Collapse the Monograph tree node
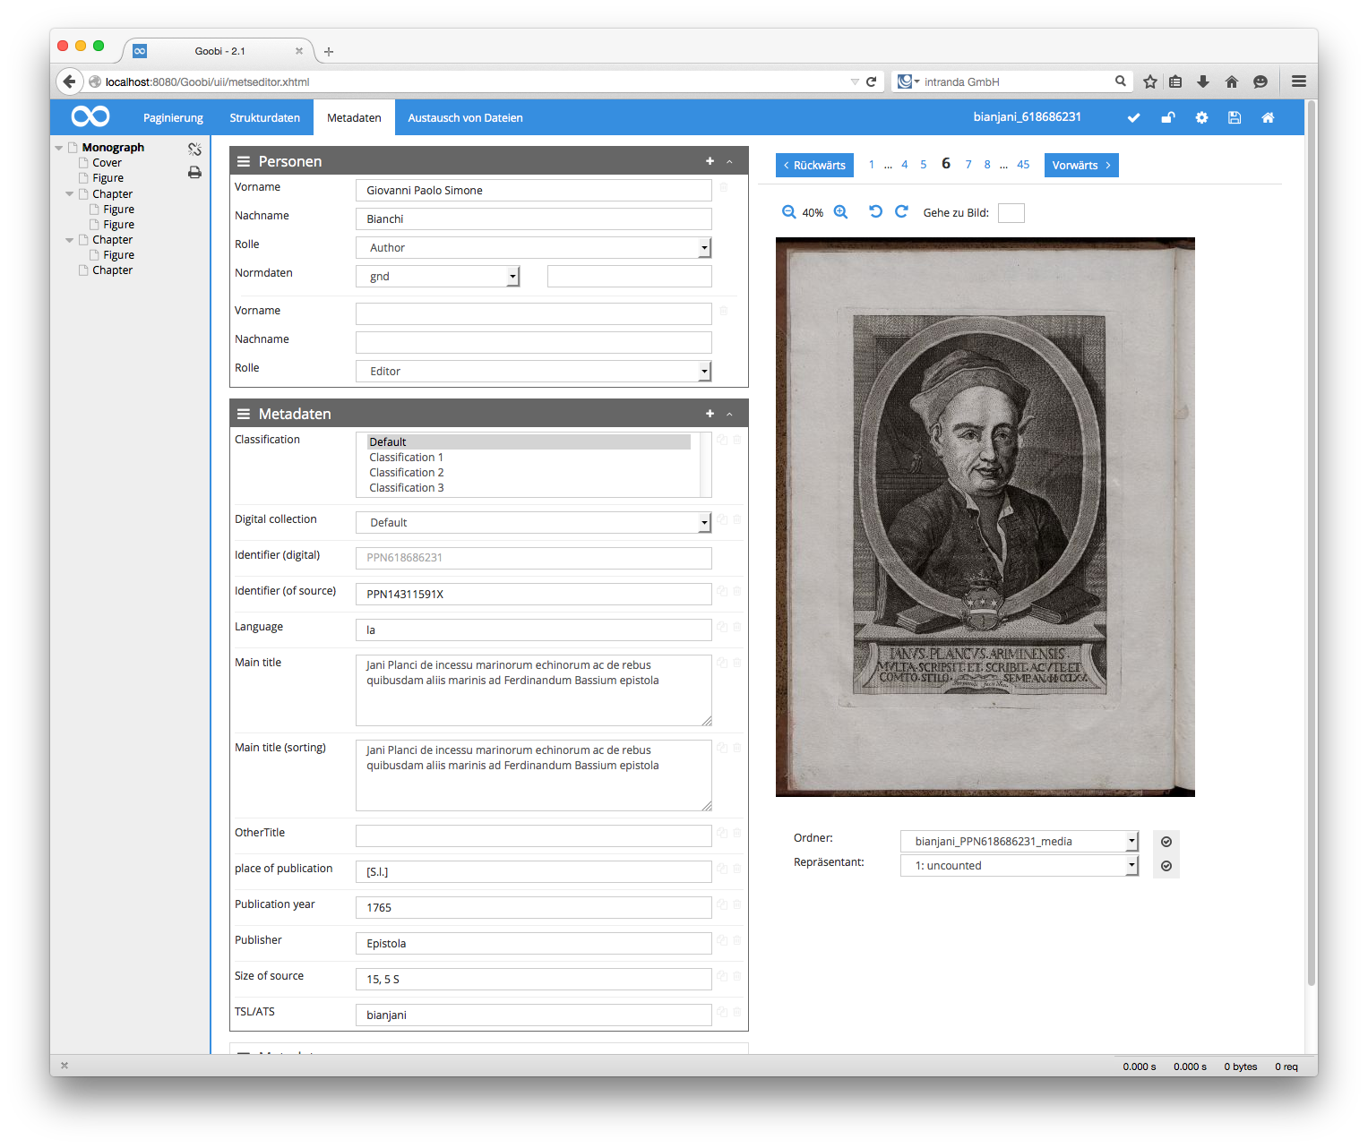This screenshot has height=1148, width=1368. [59, 148]
